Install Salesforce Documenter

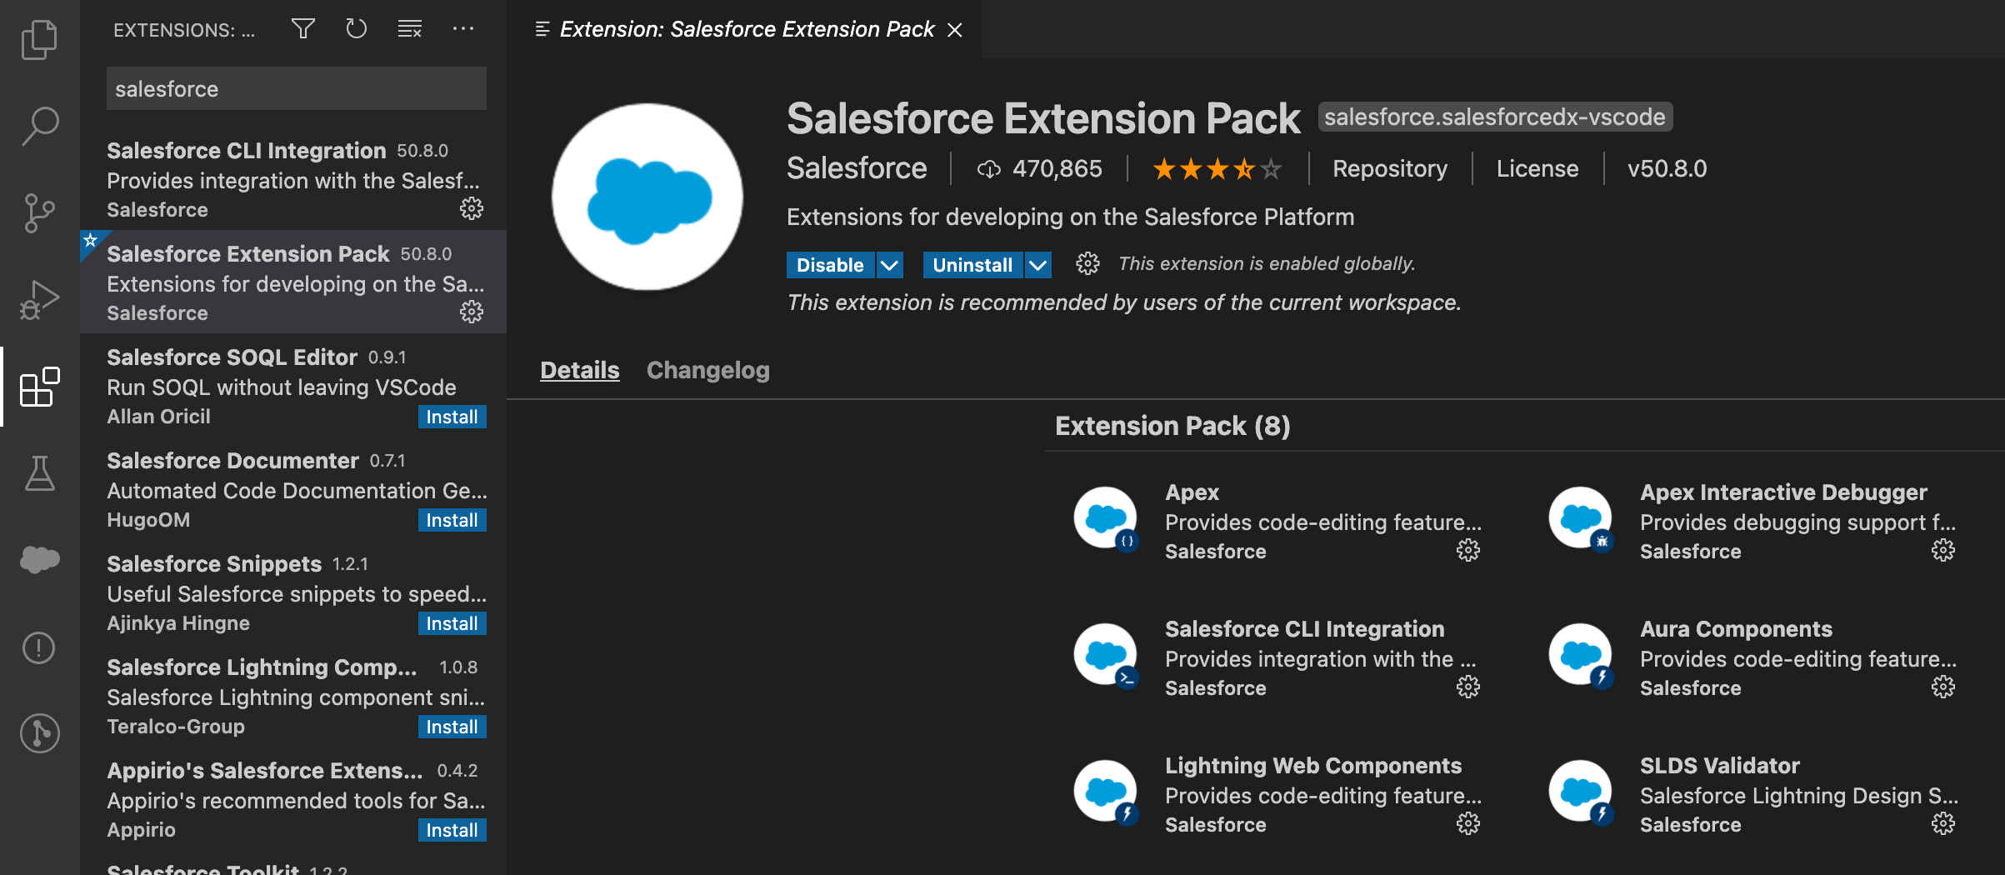click(452, 520)
